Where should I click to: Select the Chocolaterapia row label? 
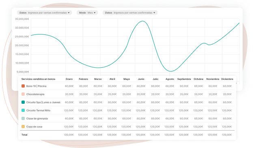[35, 94]
